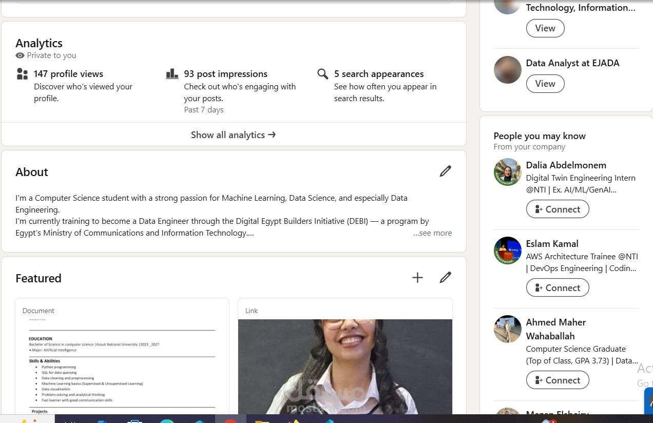This screenshot has height=423, width=653.
Task: Click 'Data Analyst at EJADA' text
Action: pos(572,63)
